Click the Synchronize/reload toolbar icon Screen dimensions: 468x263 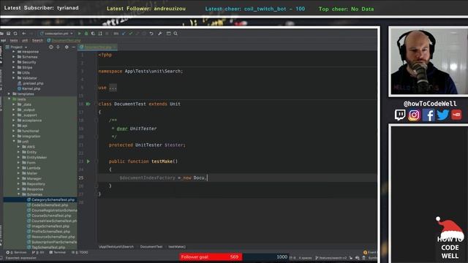tap(15, 34)
